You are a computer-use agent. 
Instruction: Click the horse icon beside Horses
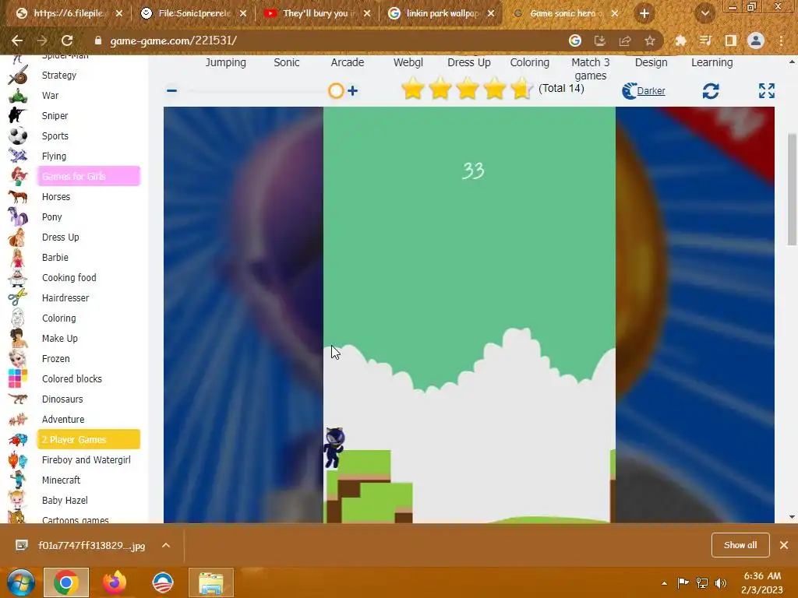tap(18, 197)
